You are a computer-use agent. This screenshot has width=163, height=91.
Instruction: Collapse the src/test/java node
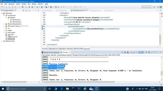tap(4, 15)
